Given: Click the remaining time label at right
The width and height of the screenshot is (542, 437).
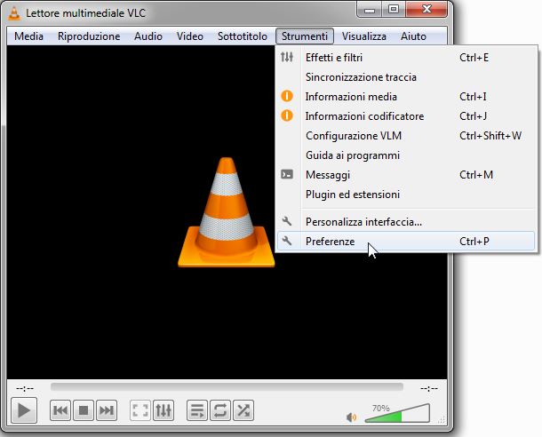Looking at the screenshot, I should pyautogui.click(x=429, y=389).
